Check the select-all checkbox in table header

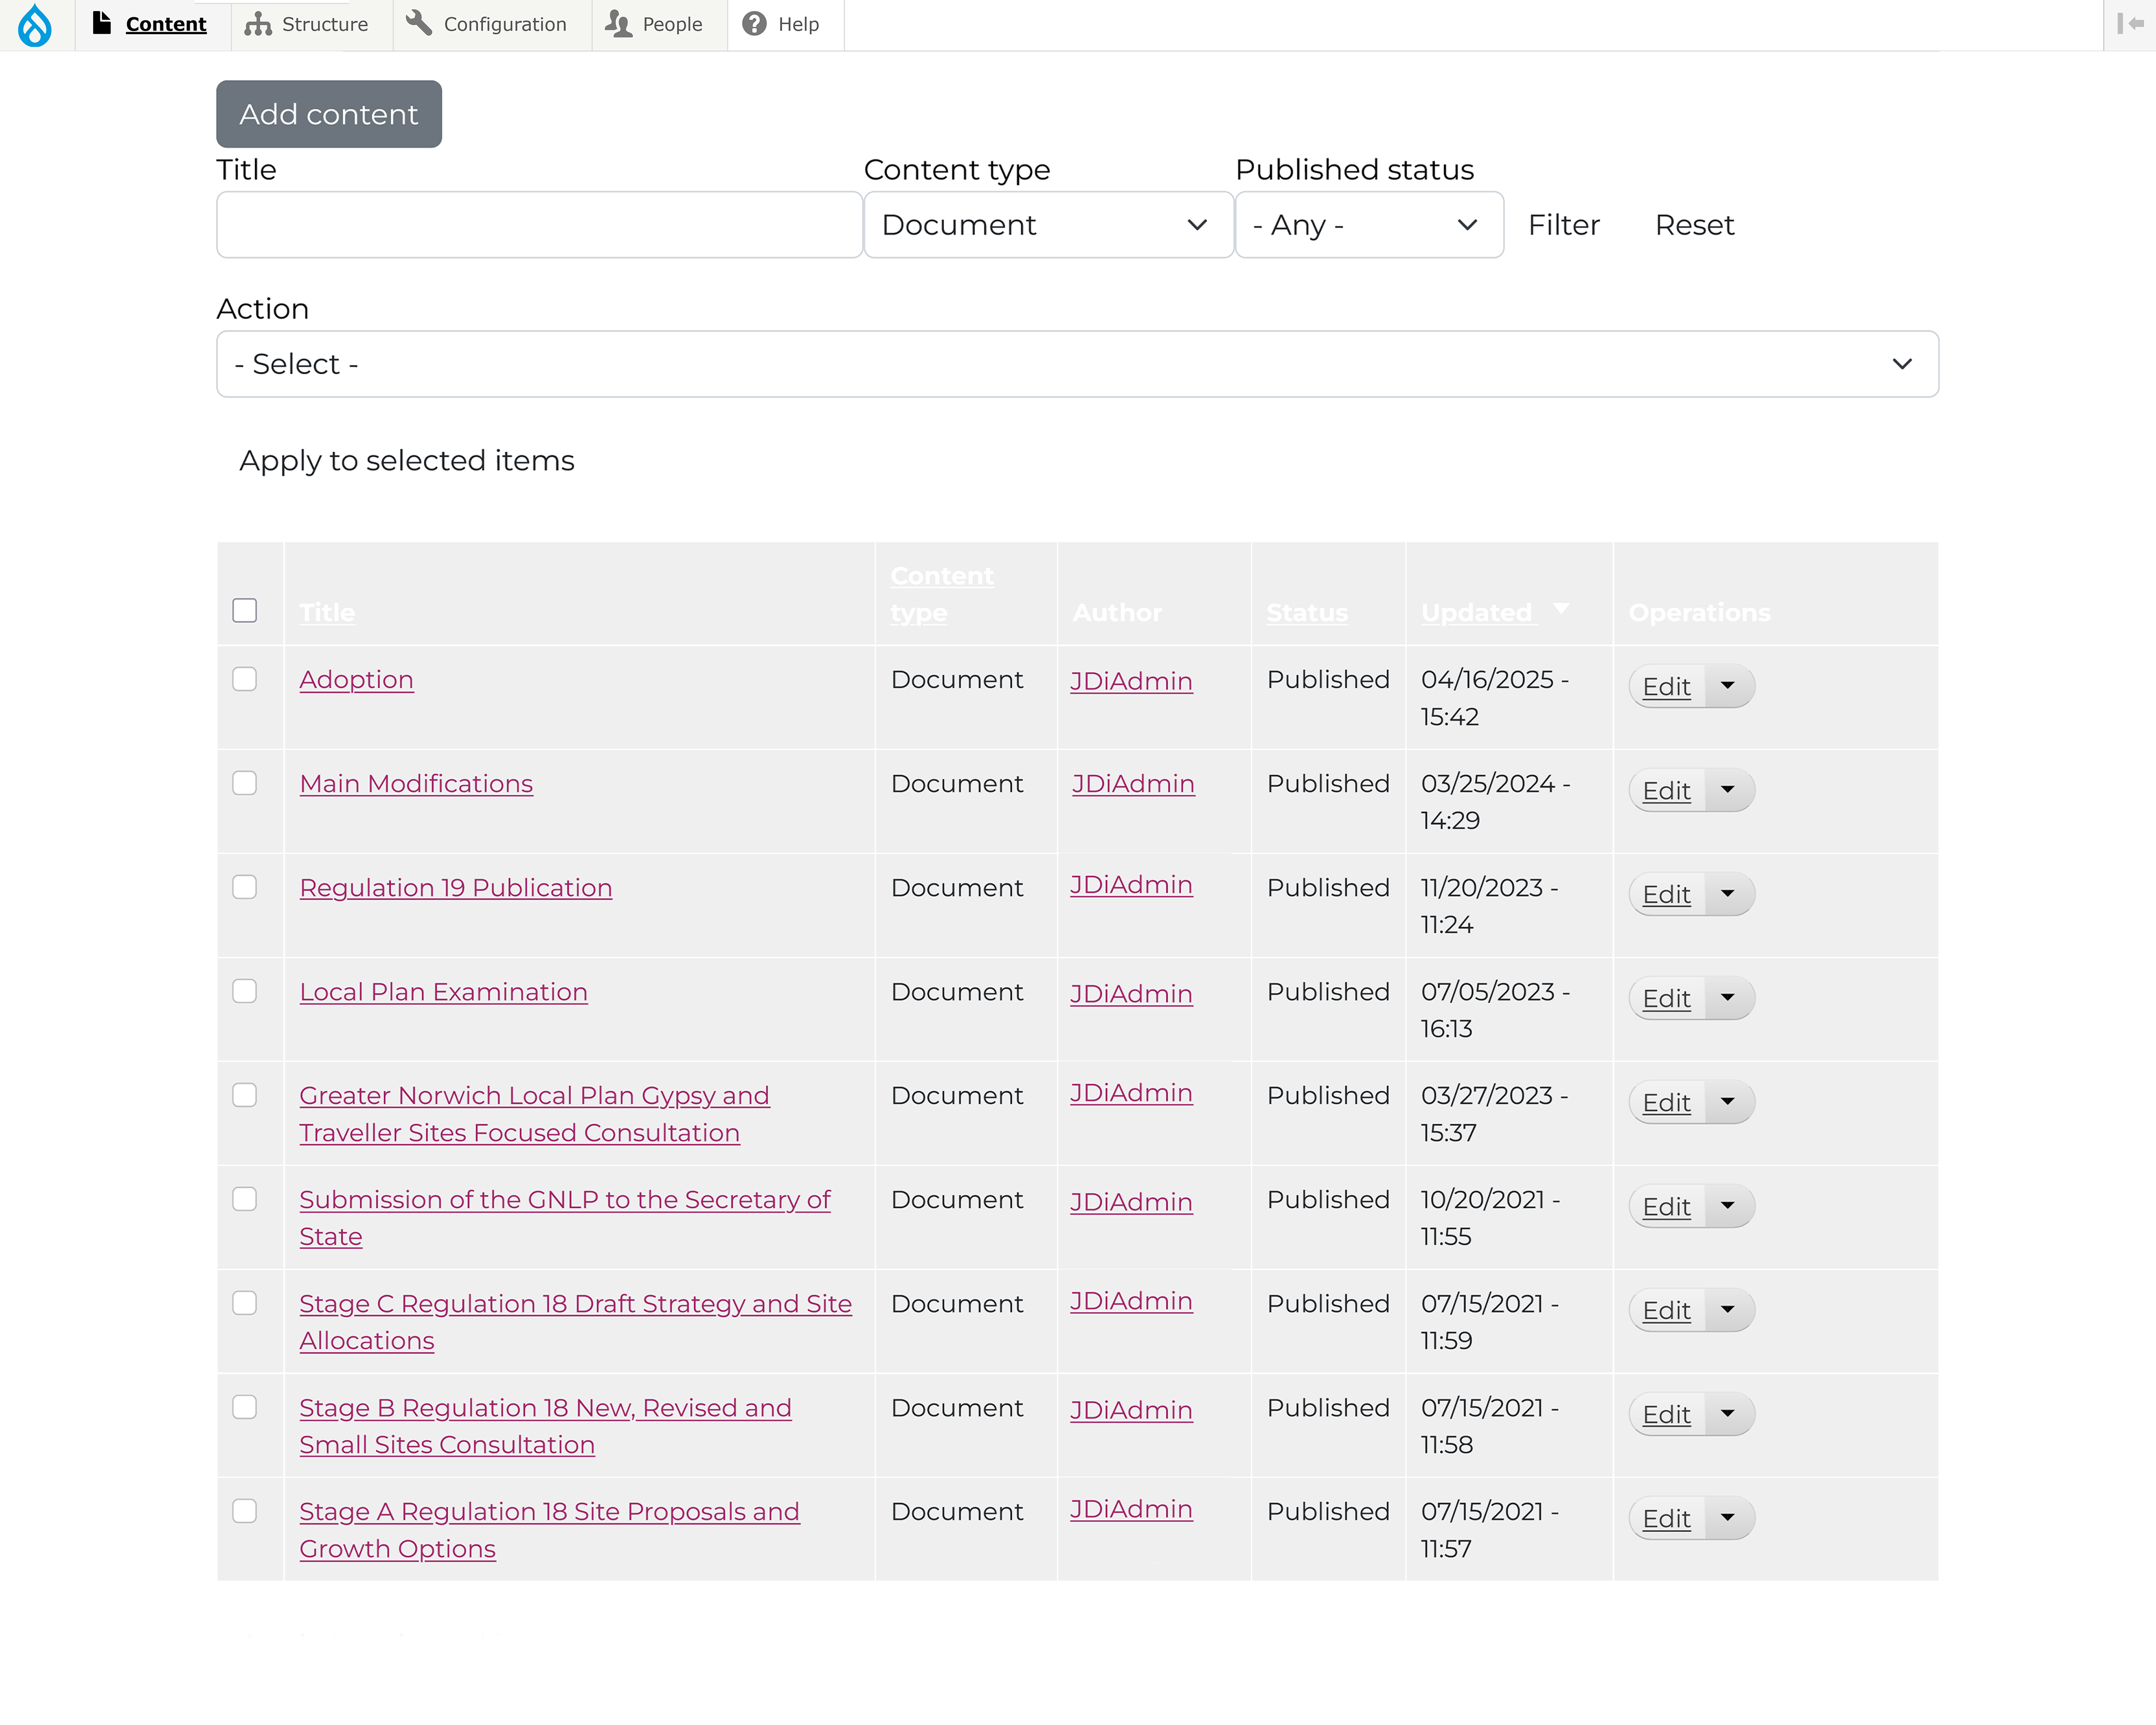(x=244, y=611)
